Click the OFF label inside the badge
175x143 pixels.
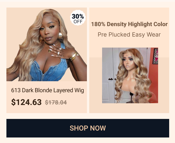tap(78, 21)
